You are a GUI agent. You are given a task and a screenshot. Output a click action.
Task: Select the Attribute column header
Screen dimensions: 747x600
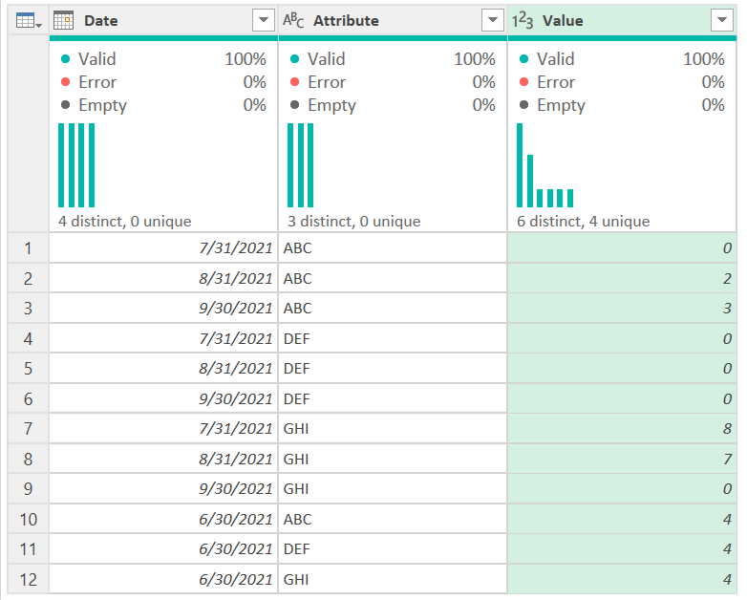pyautogui.click(x=393, y=20)
